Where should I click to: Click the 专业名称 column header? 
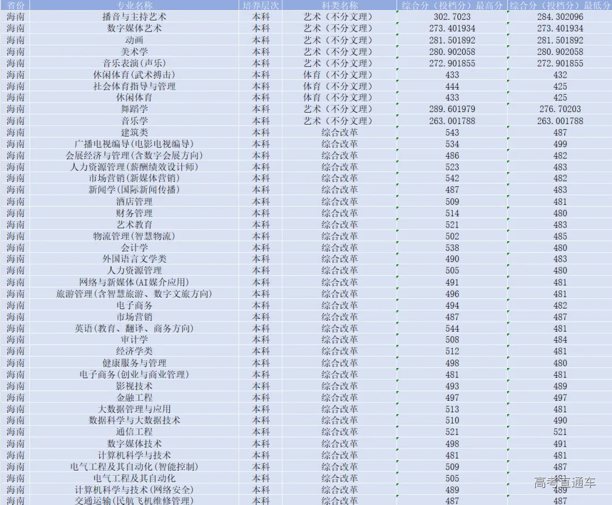click(134, 5)
